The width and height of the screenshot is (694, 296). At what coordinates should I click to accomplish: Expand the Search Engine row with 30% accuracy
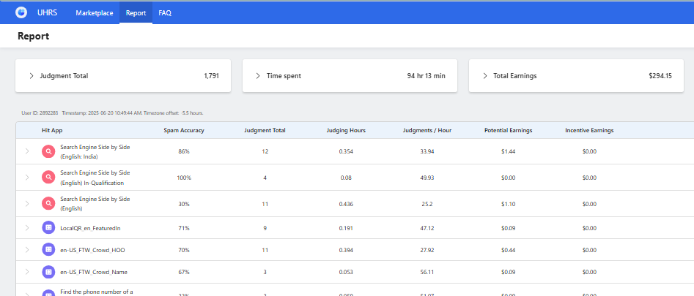[x=27, y=204]
